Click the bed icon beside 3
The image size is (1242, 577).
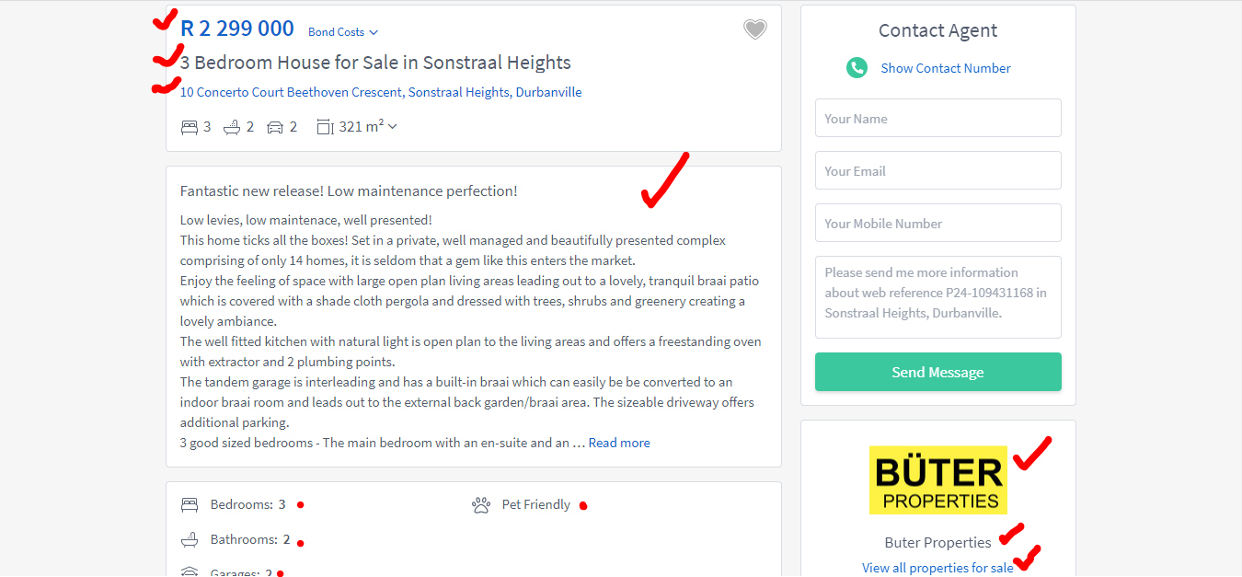click(x=190, y=127)
